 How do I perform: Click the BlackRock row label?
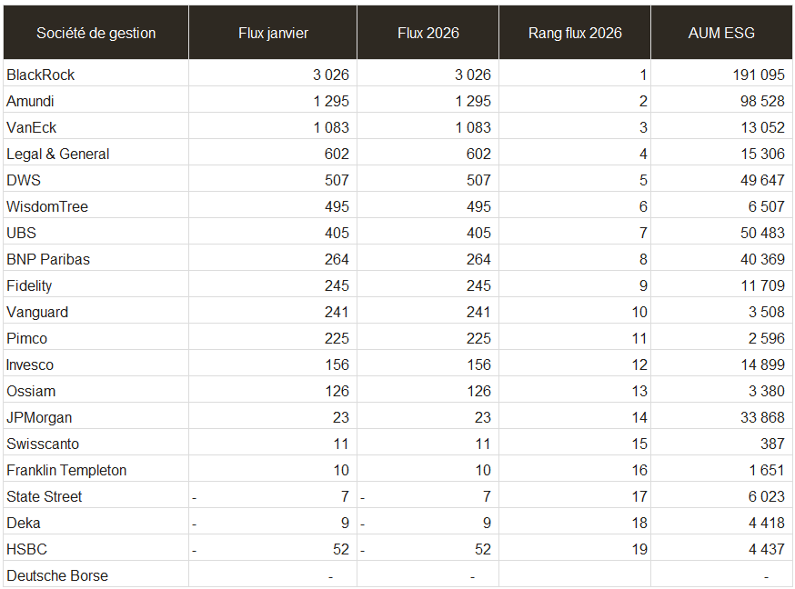[x=41, y=75]
